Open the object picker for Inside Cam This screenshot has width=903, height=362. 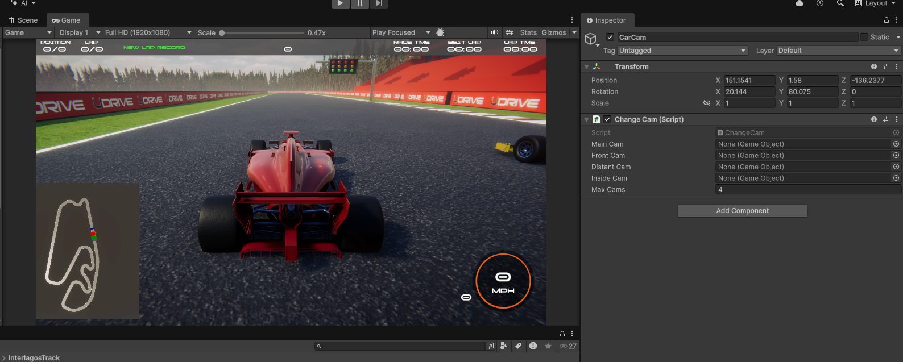(x=896, y=178)
